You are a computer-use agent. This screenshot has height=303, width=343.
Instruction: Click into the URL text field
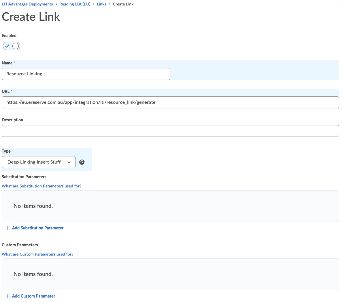(x=170, y=102)
